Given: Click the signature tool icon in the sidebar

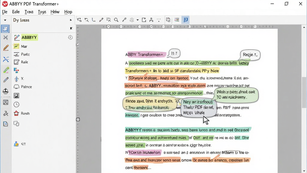Looking at the screenshot, I should pyautogui.click(x=5, y=113).
